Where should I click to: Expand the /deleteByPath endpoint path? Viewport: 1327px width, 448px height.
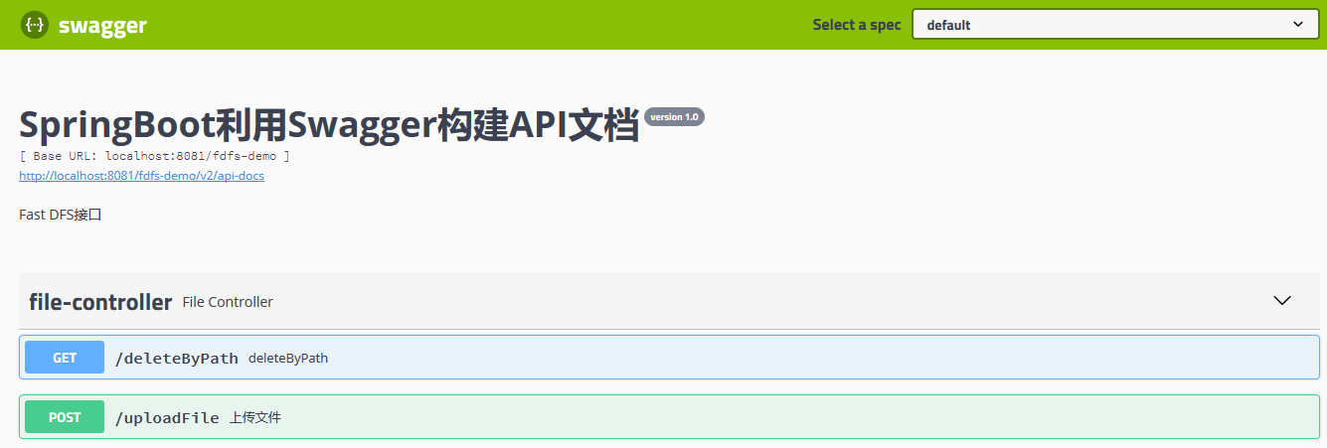click(x=177, y=358)
